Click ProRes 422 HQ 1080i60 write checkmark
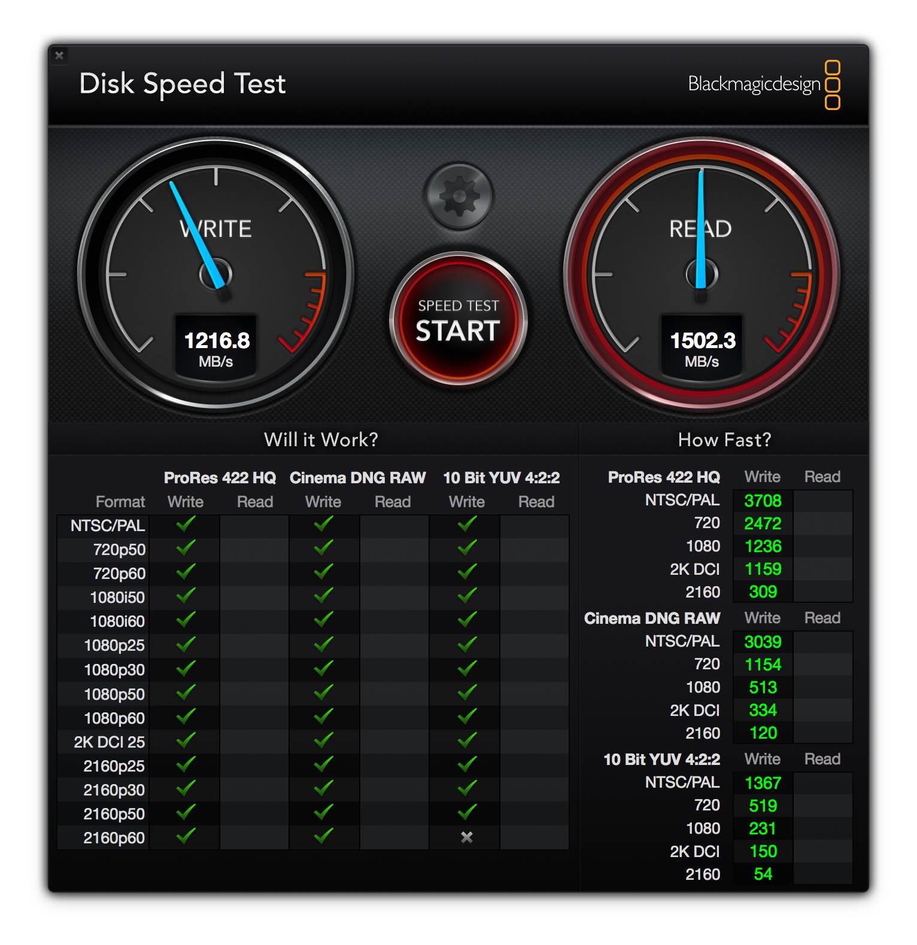Image resolution: width=917 pixels, height=945 pixels. [186, 620]
